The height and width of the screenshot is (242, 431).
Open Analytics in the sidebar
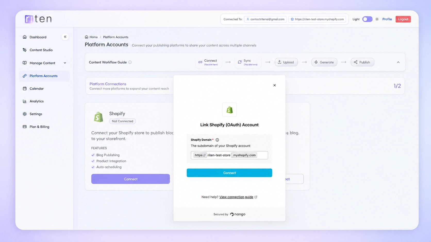(37, 101)
